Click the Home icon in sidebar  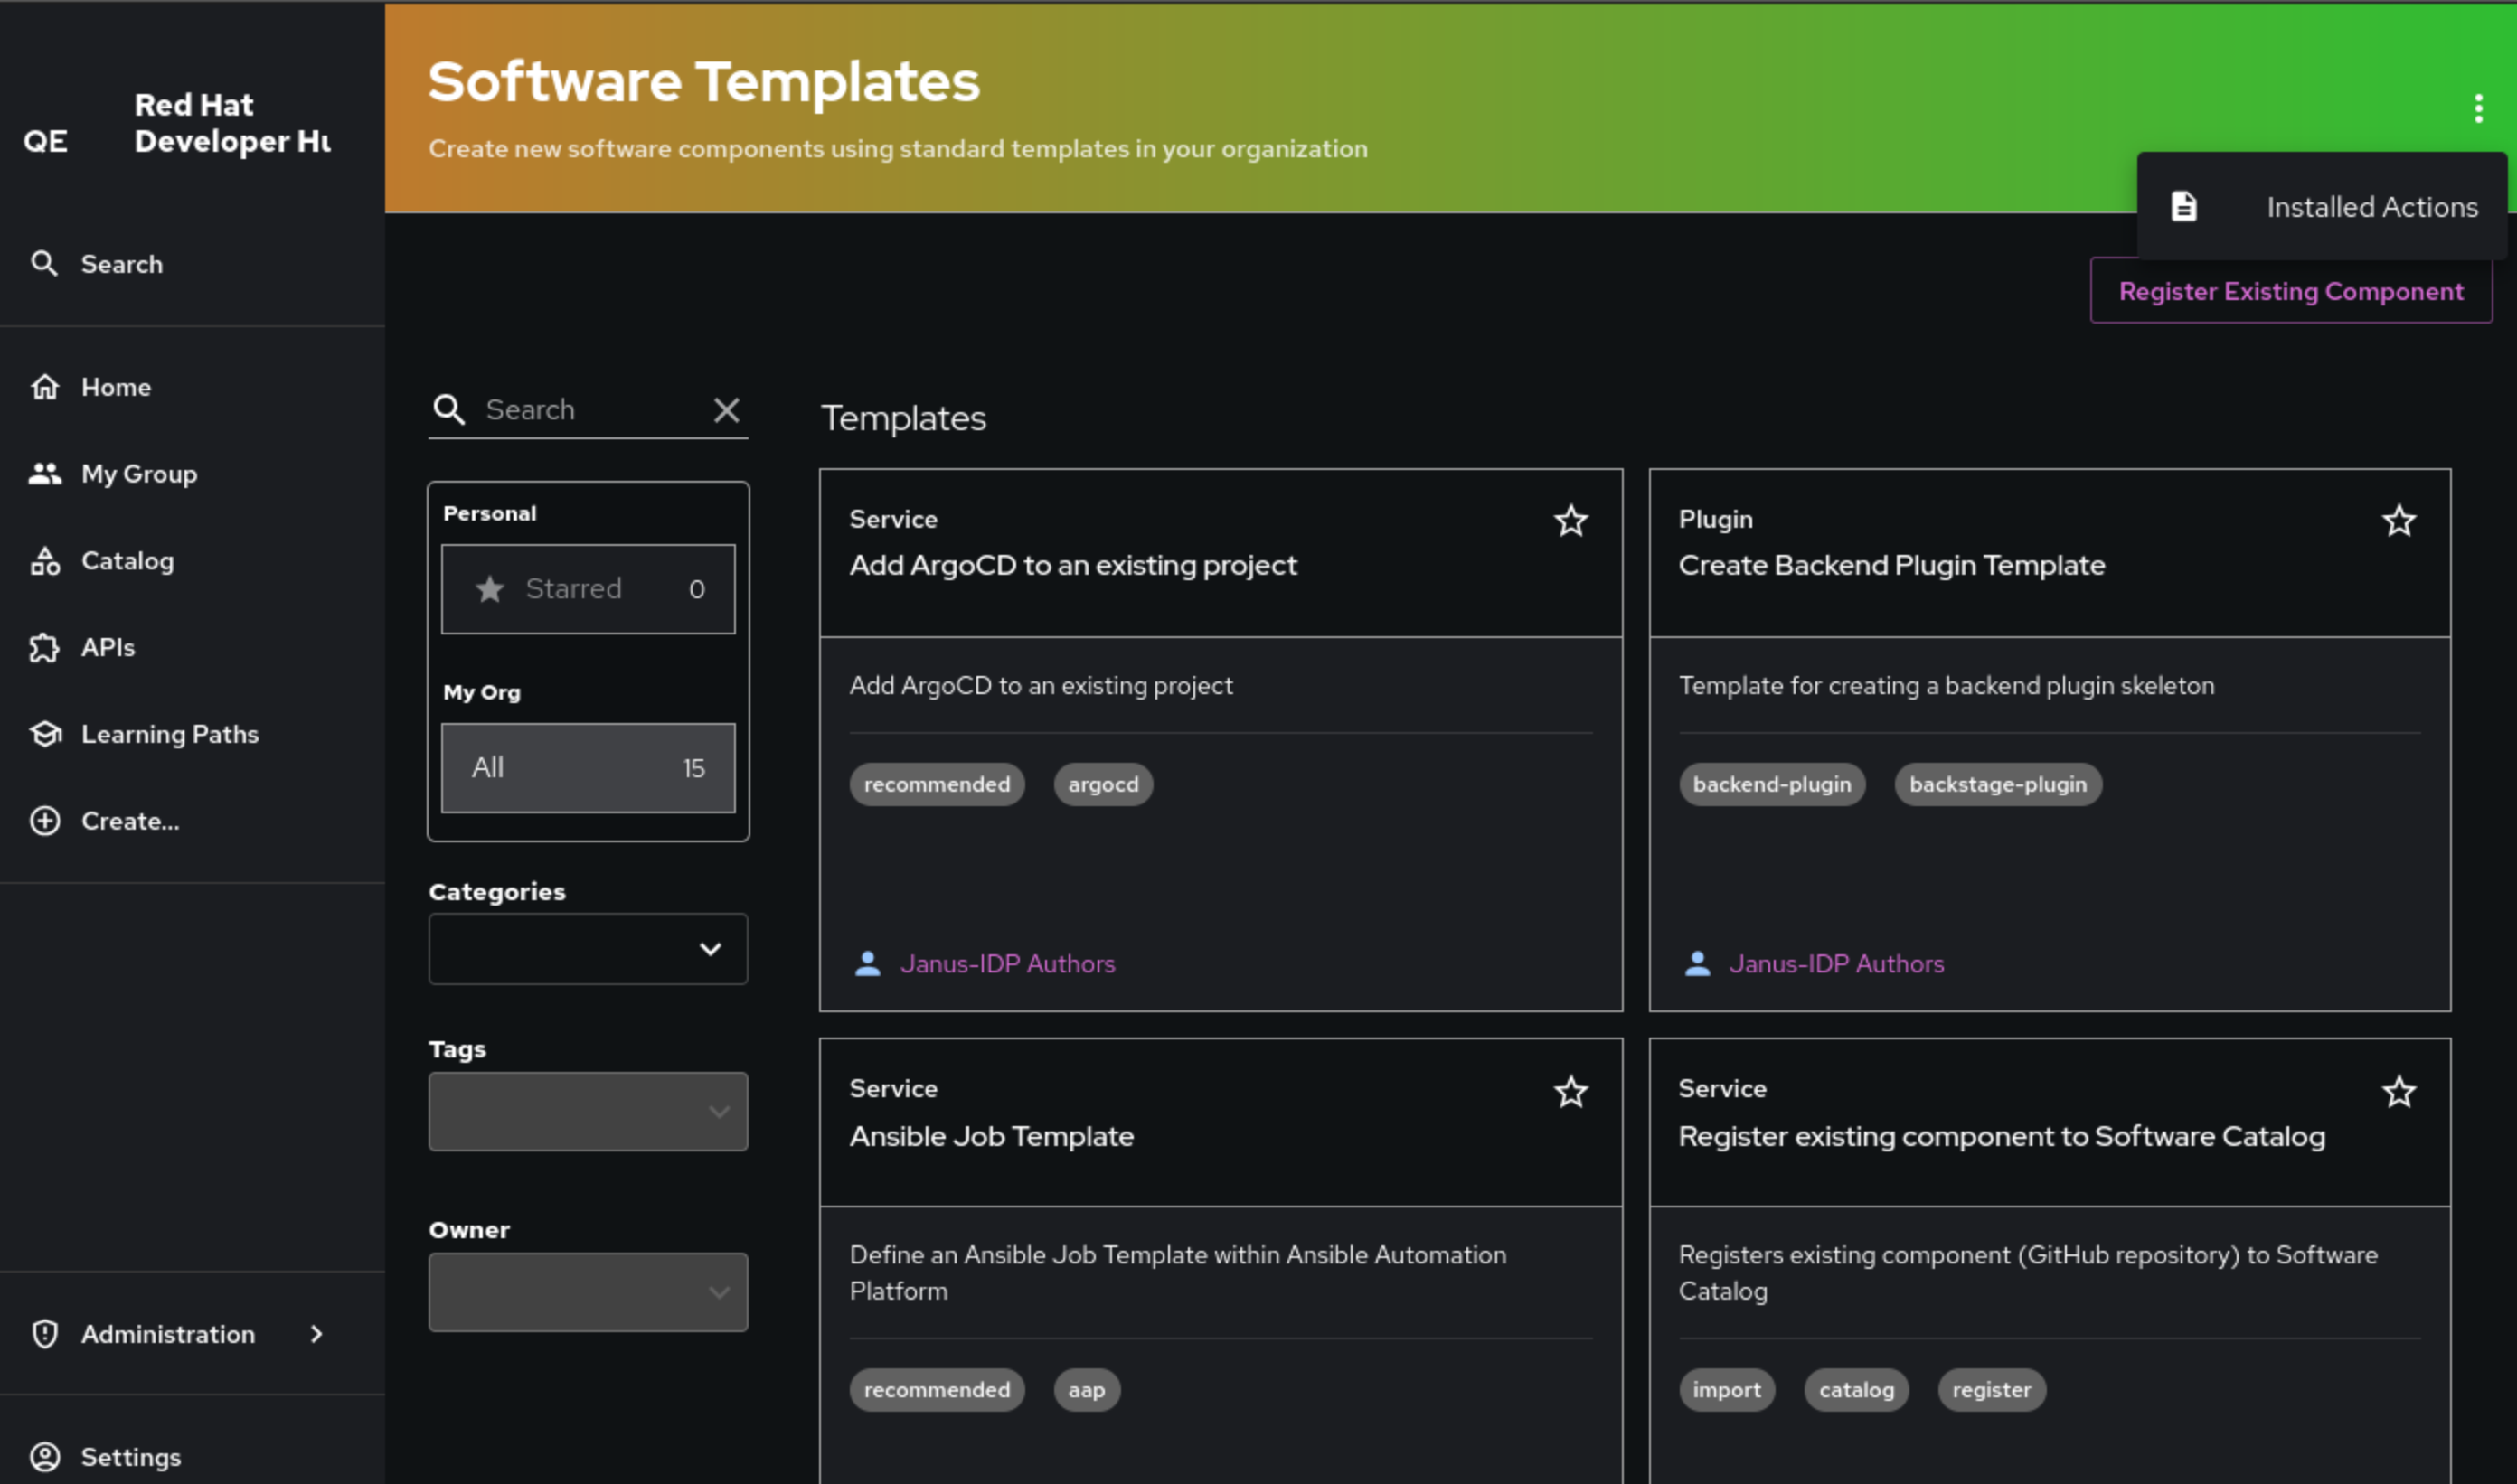[45, 387]
